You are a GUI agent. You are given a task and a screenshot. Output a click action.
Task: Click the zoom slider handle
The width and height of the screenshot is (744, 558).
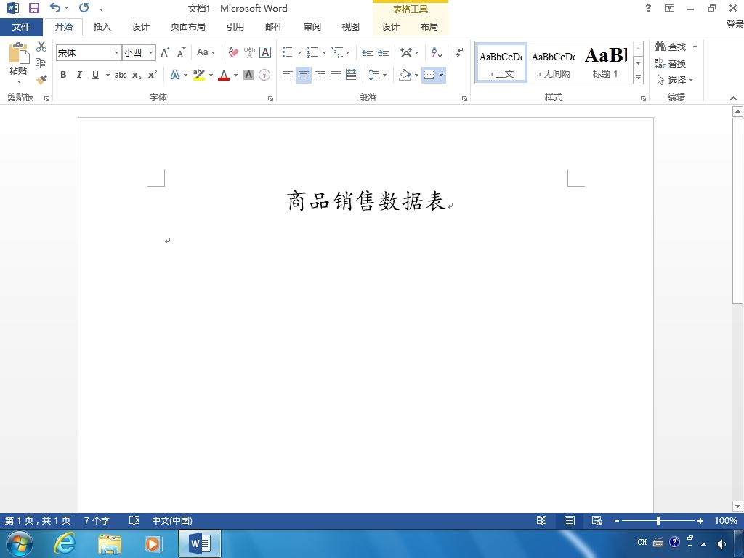point(658,520)
